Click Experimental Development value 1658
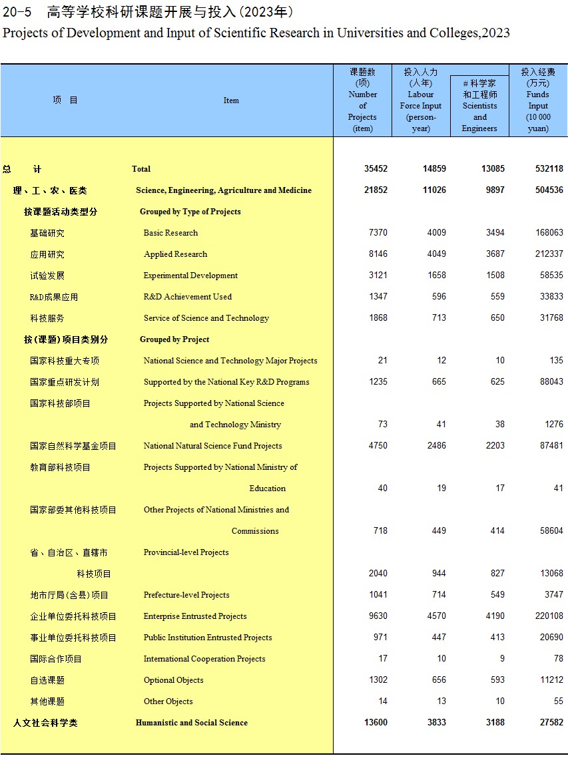The height and width of the screenshot is (776, 568). (437, 275)
